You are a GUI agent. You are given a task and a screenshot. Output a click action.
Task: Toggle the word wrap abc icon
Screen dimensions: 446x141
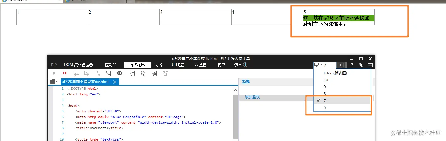144,73
